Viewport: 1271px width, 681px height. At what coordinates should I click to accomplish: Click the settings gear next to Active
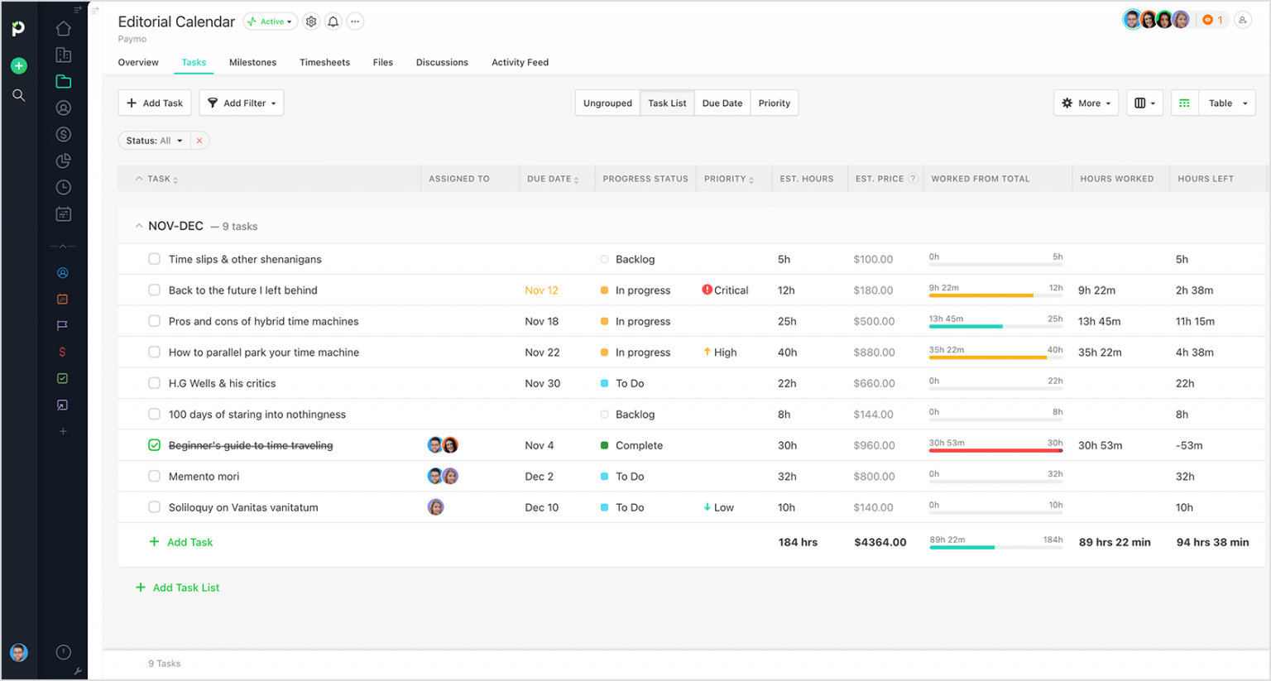[x=311, y=22]
